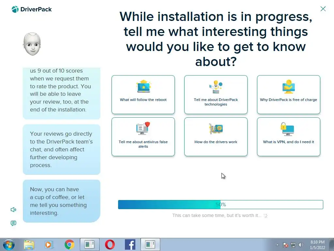Select 'What will follow the reboot'

tap(143, 94)
